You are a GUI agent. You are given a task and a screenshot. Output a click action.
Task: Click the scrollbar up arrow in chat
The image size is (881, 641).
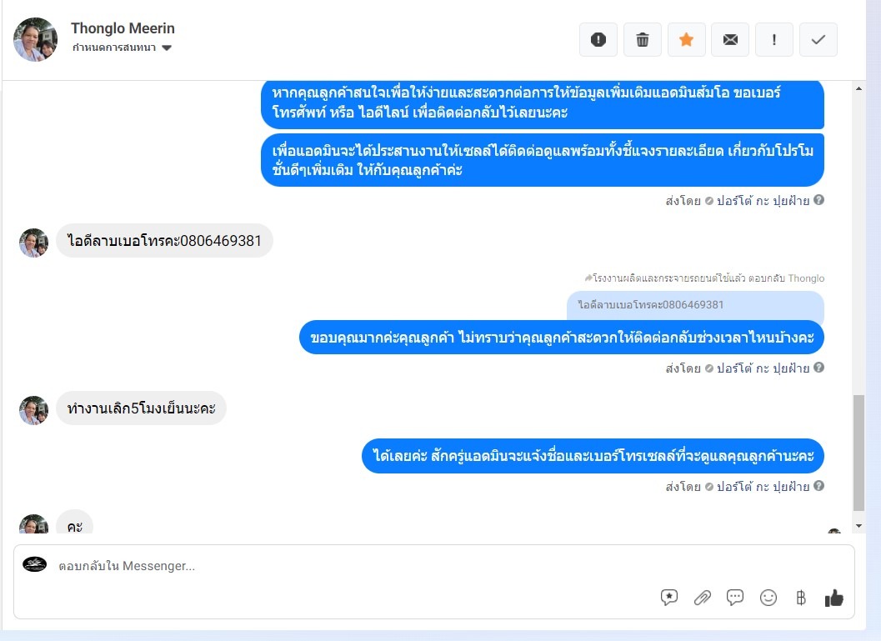858,88
